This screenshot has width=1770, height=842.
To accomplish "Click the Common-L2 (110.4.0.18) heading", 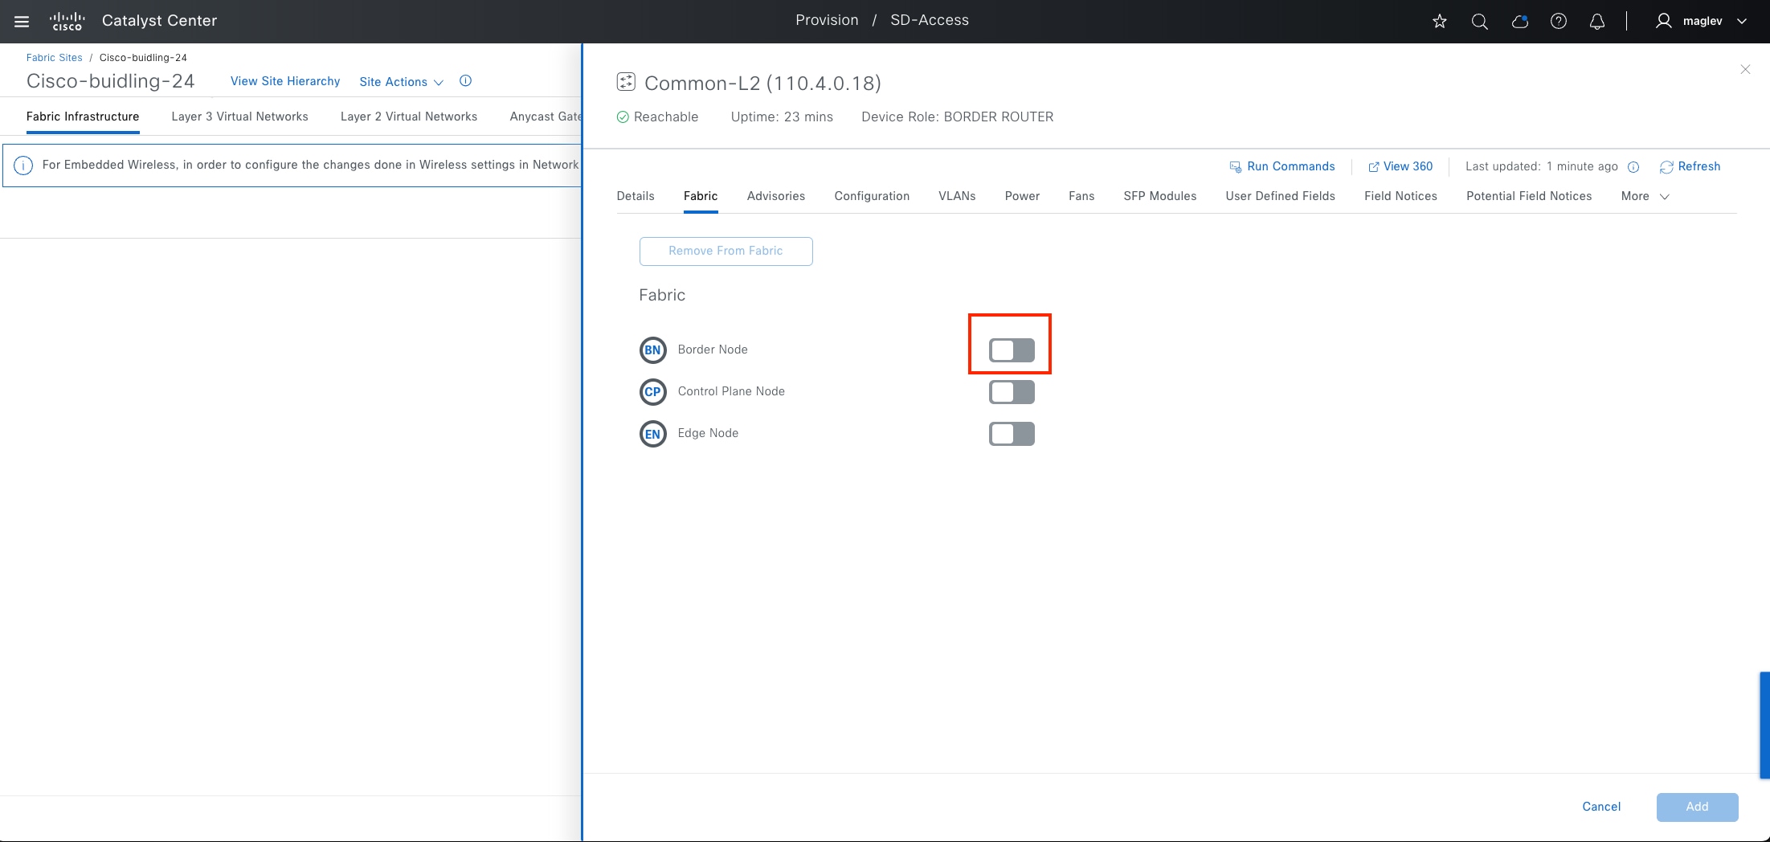I will coord(762,84).
